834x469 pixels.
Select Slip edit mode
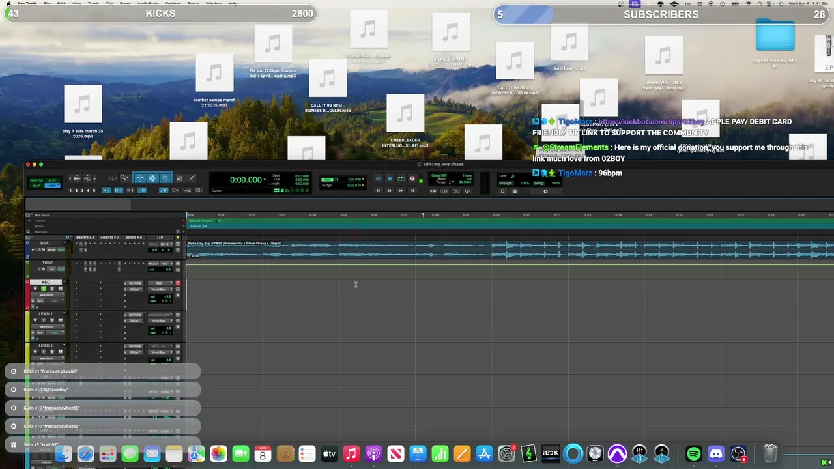point(36,186)
